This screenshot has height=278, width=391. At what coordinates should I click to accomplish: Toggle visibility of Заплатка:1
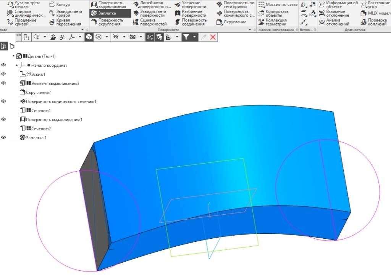(3, 138)
